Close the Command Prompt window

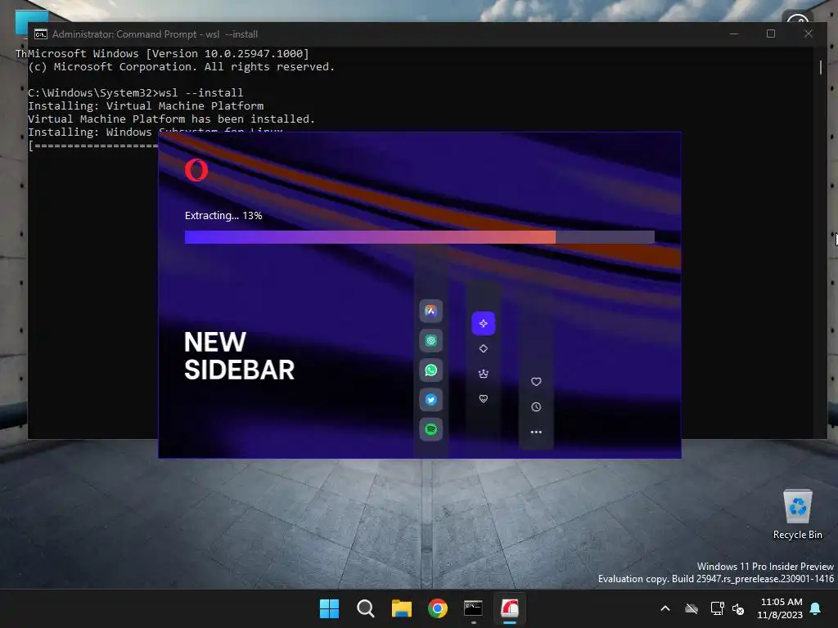(x=808, y=34)
